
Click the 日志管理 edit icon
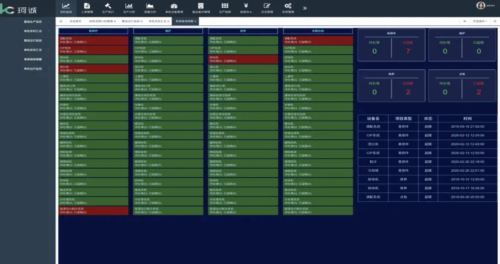pyautogui.click(x=267, y=5)
